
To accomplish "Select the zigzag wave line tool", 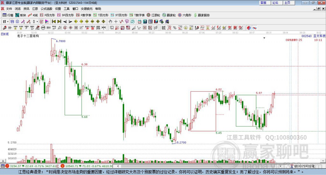I will pyautogui.click(x=139, y=28).
